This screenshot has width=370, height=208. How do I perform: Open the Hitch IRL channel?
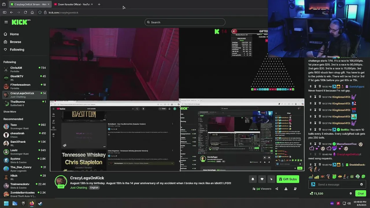pos(25,177)
